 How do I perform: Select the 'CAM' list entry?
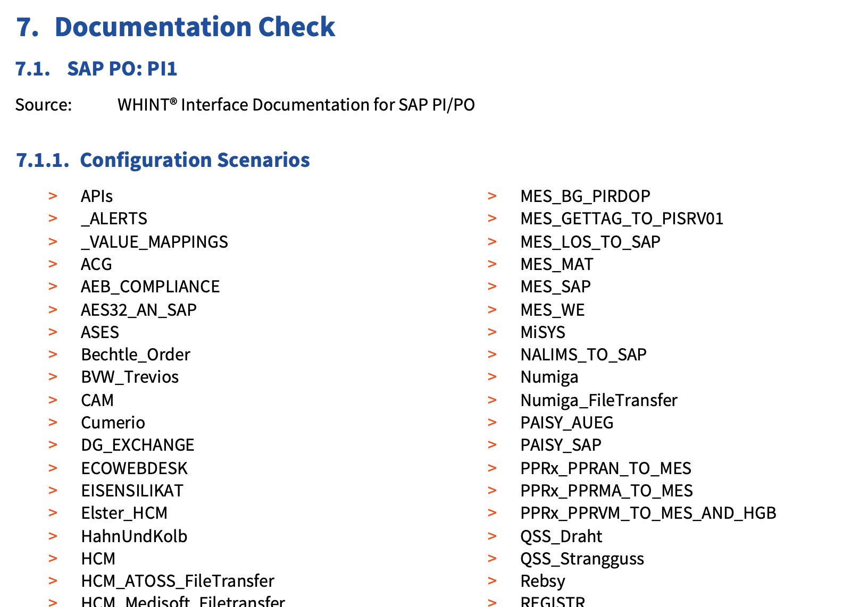tap(97, 400)
